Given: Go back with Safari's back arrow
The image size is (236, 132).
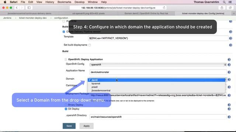Looking at the screenshot, I should (17, 8).
